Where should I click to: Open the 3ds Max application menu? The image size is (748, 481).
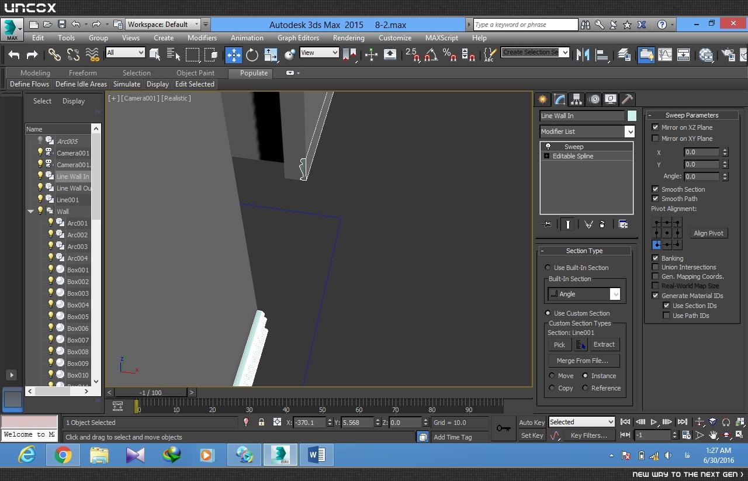tap(12, 29)
